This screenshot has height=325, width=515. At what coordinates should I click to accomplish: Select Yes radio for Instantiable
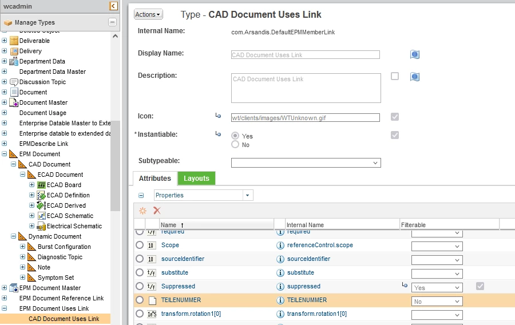pyautogui.click(x=235, y=136)
